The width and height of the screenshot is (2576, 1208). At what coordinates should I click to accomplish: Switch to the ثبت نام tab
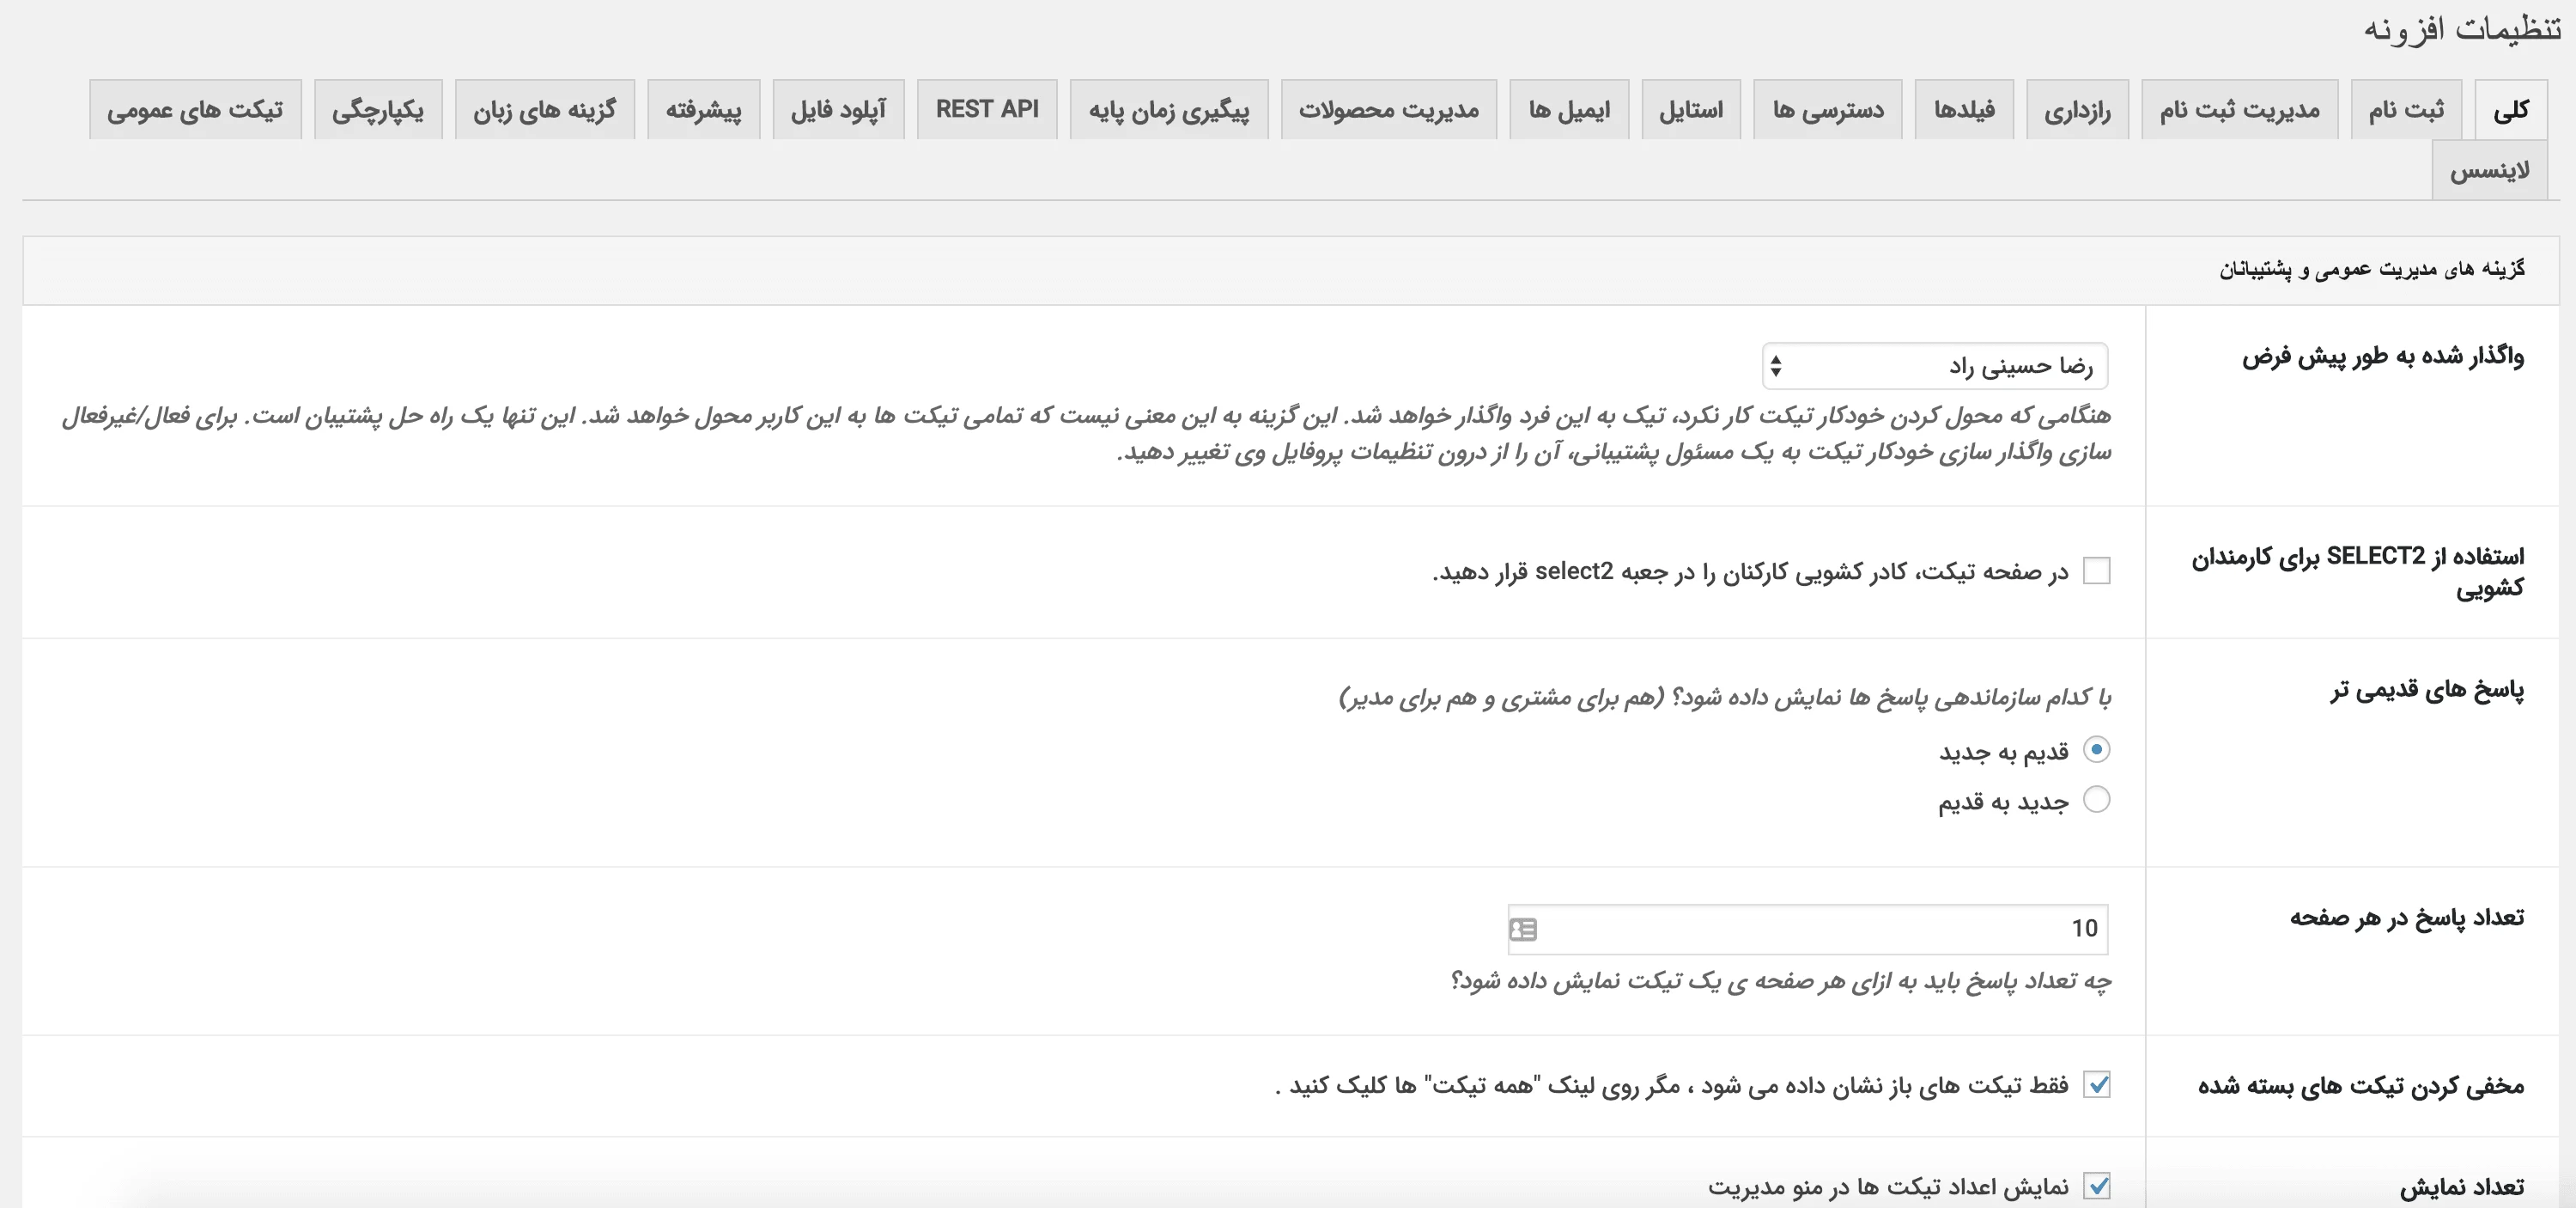2406,109
